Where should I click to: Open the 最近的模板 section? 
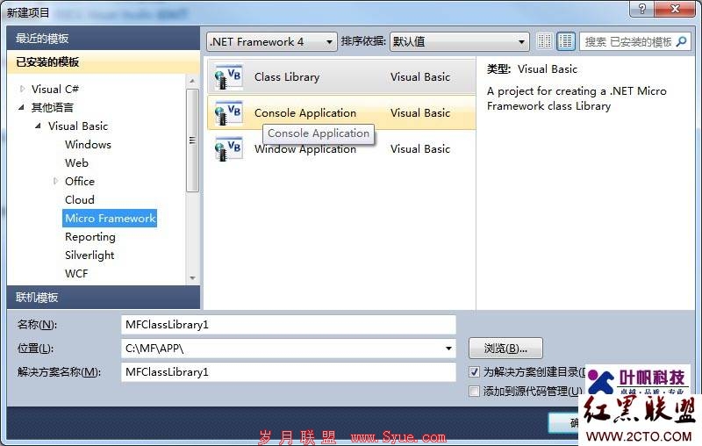pos(104,38)
